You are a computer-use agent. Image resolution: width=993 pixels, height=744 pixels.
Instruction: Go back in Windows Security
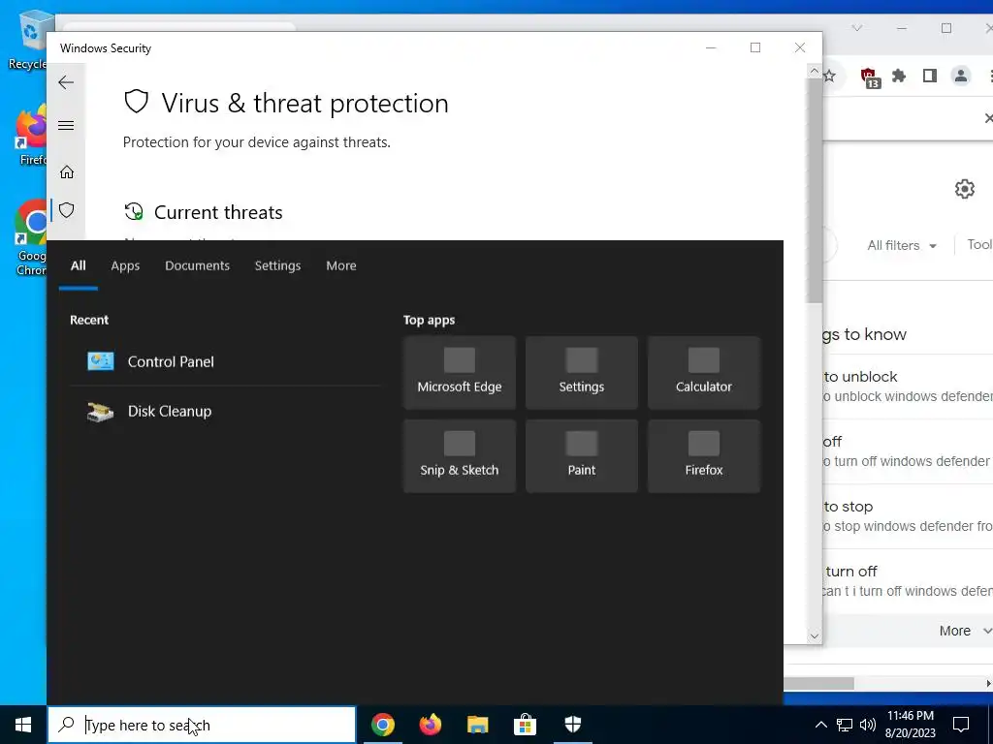pos(66,82)
